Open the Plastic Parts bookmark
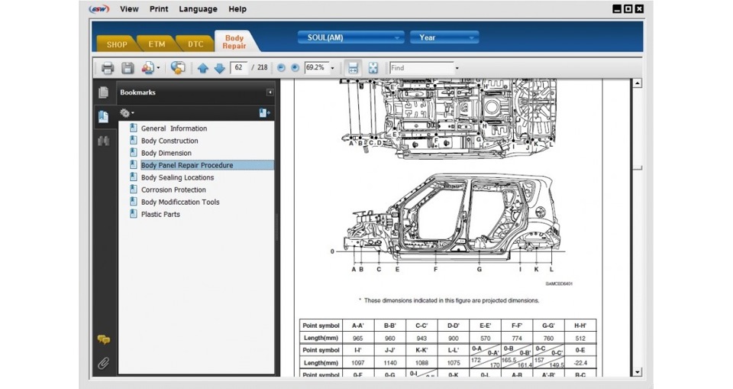Image resolution: width=733 pixels, height=389 pixels. point(160,214)
